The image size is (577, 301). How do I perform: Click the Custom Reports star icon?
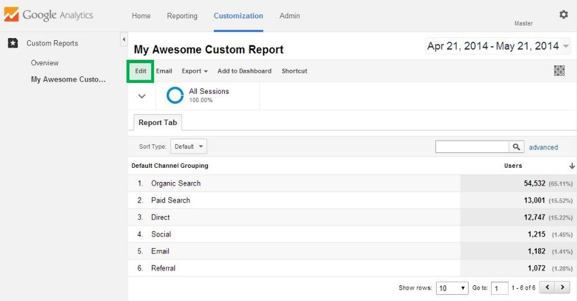click(x=13, y=43)
